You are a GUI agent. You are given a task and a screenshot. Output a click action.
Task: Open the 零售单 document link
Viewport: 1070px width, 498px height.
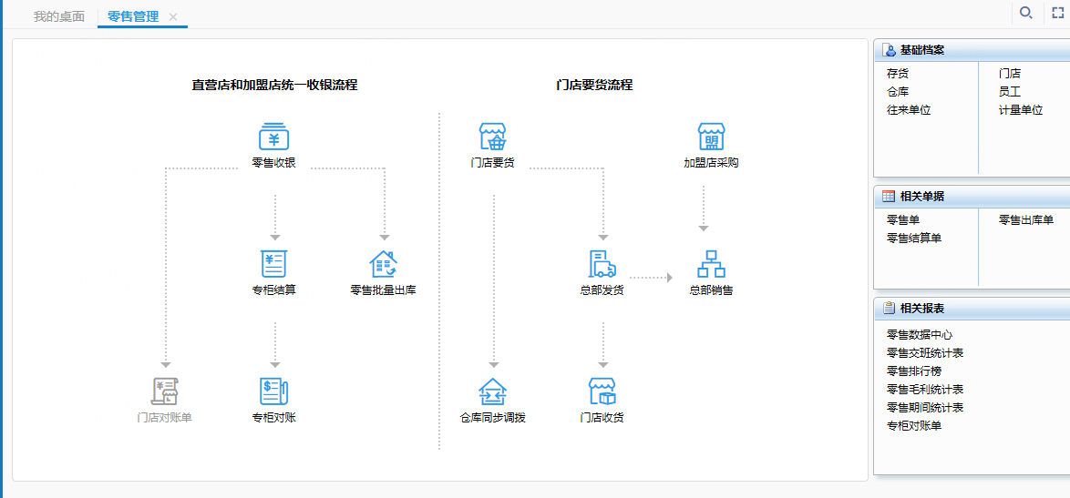[903, 220]
